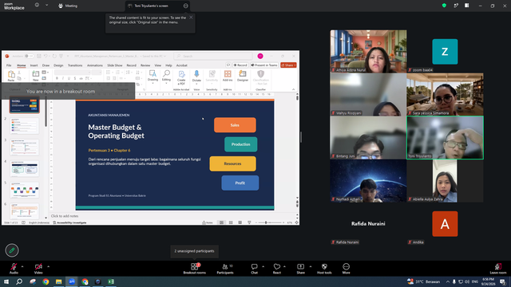Open the Zoom Workplace info icon
This screenshot has width=511, height=287.
click(37, 6)
